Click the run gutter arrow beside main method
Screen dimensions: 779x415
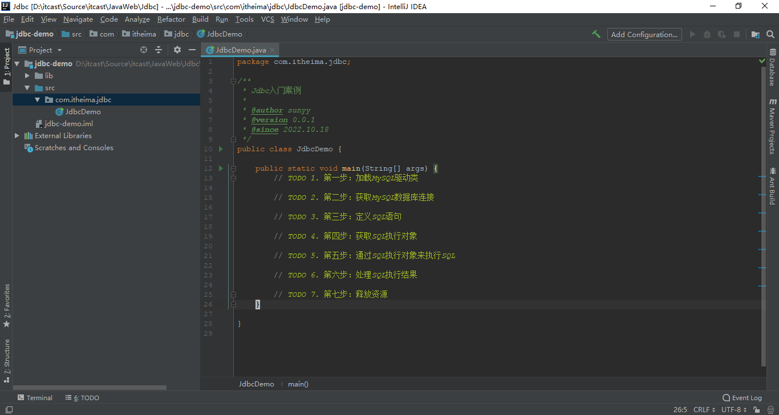pos(221,168)
